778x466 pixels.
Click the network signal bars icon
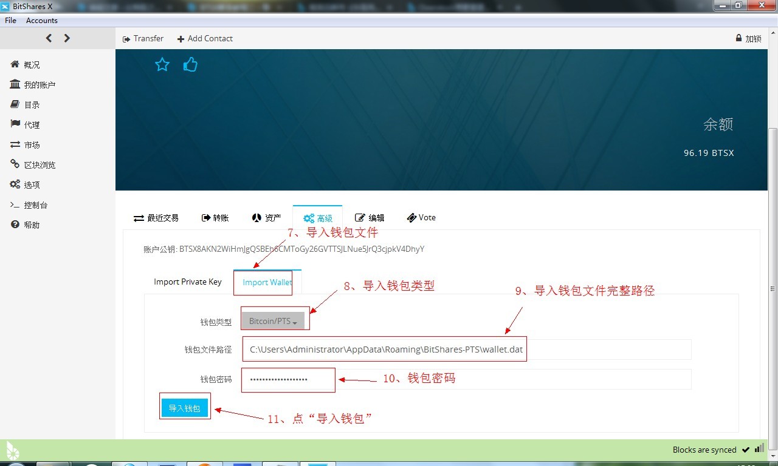coord(759,448)
